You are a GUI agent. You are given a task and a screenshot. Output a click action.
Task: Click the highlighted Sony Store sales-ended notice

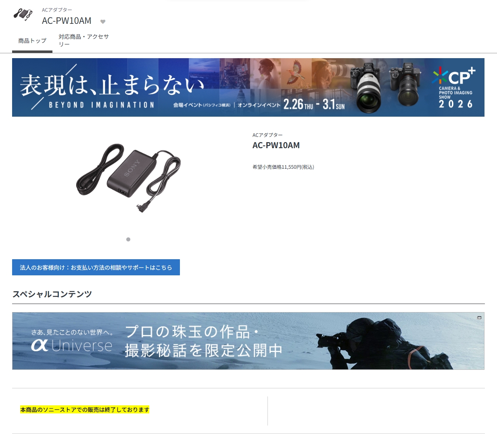(85, 410)
